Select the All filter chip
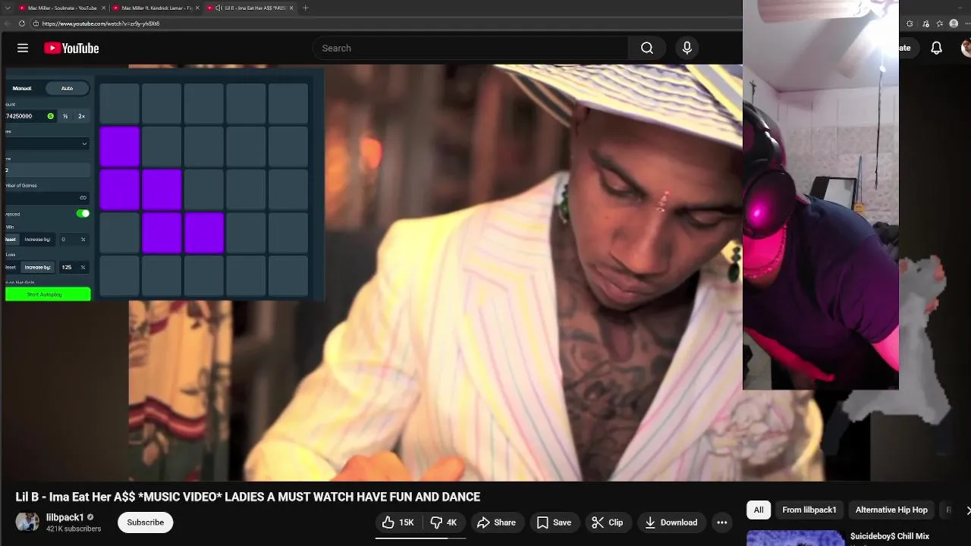Screen dimensions: 971x546 coord(759,510)
